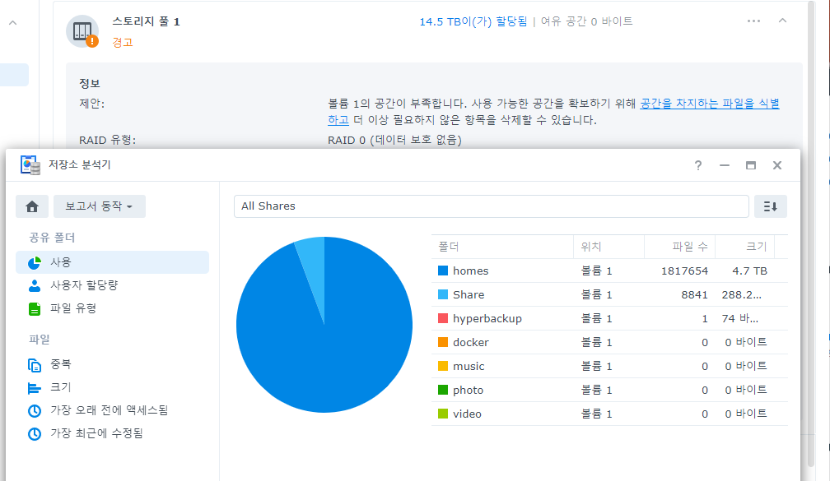Sort by the 크기 column header
830x481 pixels.
click(x=744, y=247)
